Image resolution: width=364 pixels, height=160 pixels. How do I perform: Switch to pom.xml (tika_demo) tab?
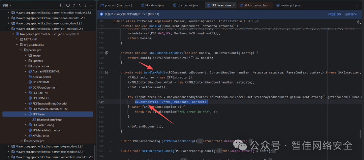116,5
